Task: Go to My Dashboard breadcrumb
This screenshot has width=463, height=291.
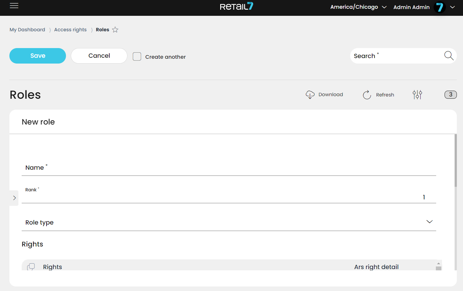Action: click(x=27, y=30)
